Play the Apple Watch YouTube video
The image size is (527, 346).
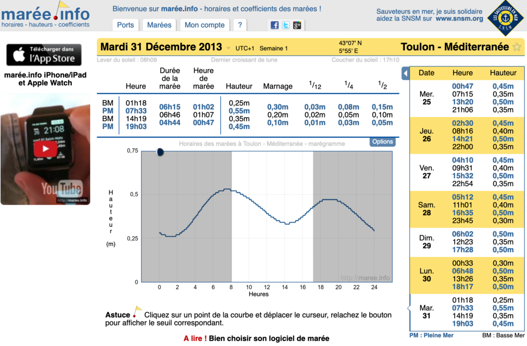[45, 149]
